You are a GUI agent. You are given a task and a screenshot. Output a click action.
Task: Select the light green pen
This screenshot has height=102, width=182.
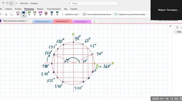tap(29, 13)
